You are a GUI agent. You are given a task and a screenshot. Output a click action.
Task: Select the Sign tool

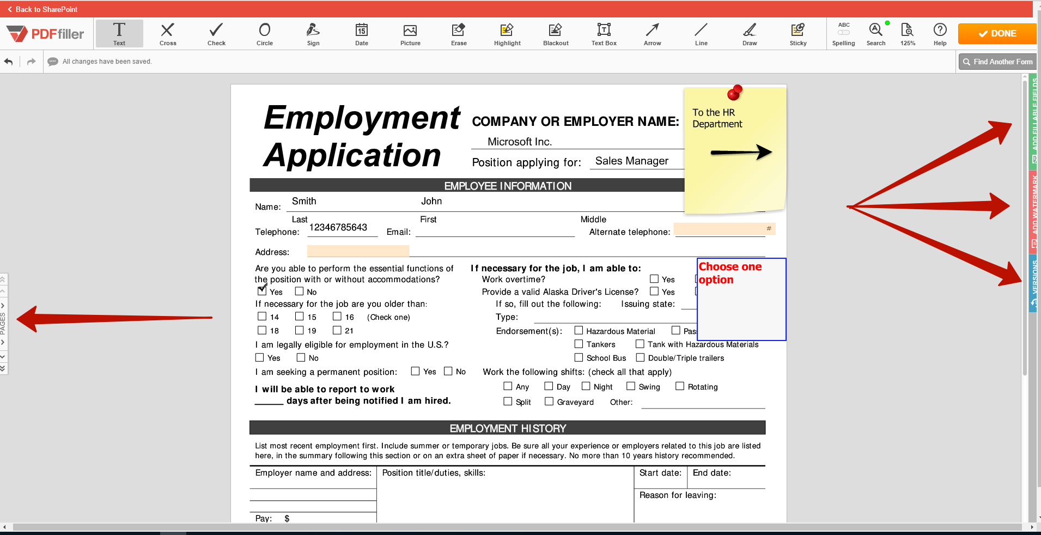coord(313,33)
